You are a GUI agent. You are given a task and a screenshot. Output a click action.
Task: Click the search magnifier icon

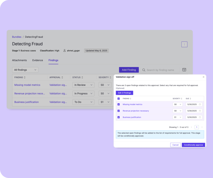coord(144,70)
